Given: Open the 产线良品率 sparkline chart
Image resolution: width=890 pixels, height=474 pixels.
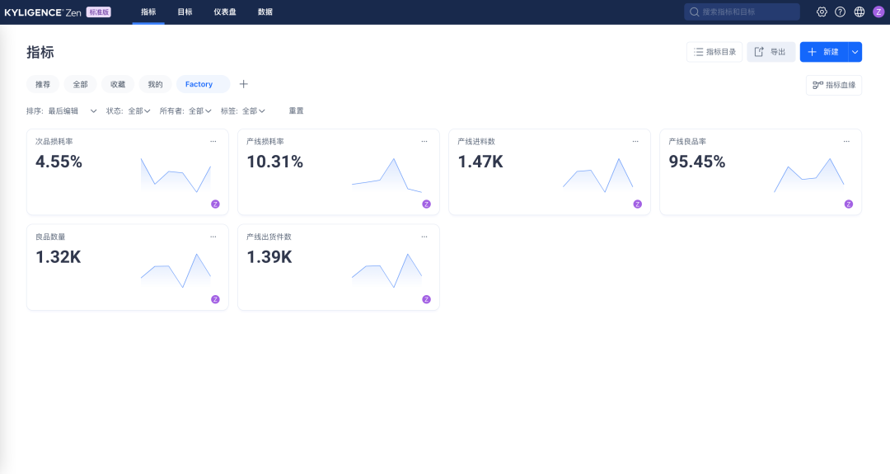Looking at the screenshot, I should coord(809,175).
